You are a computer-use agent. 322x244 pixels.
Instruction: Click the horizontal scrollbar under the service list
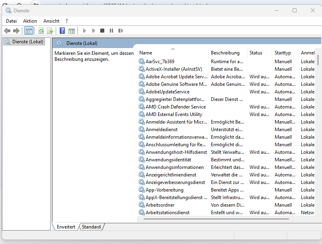pyautogui.click(x=216, y=219)
